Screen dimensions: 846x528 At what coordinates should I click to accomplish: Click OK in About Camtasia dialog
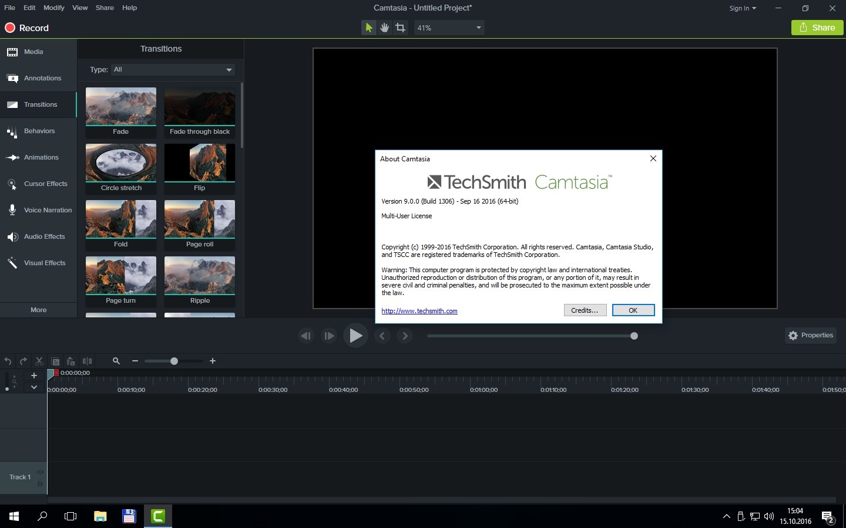(x=633, y=310)
